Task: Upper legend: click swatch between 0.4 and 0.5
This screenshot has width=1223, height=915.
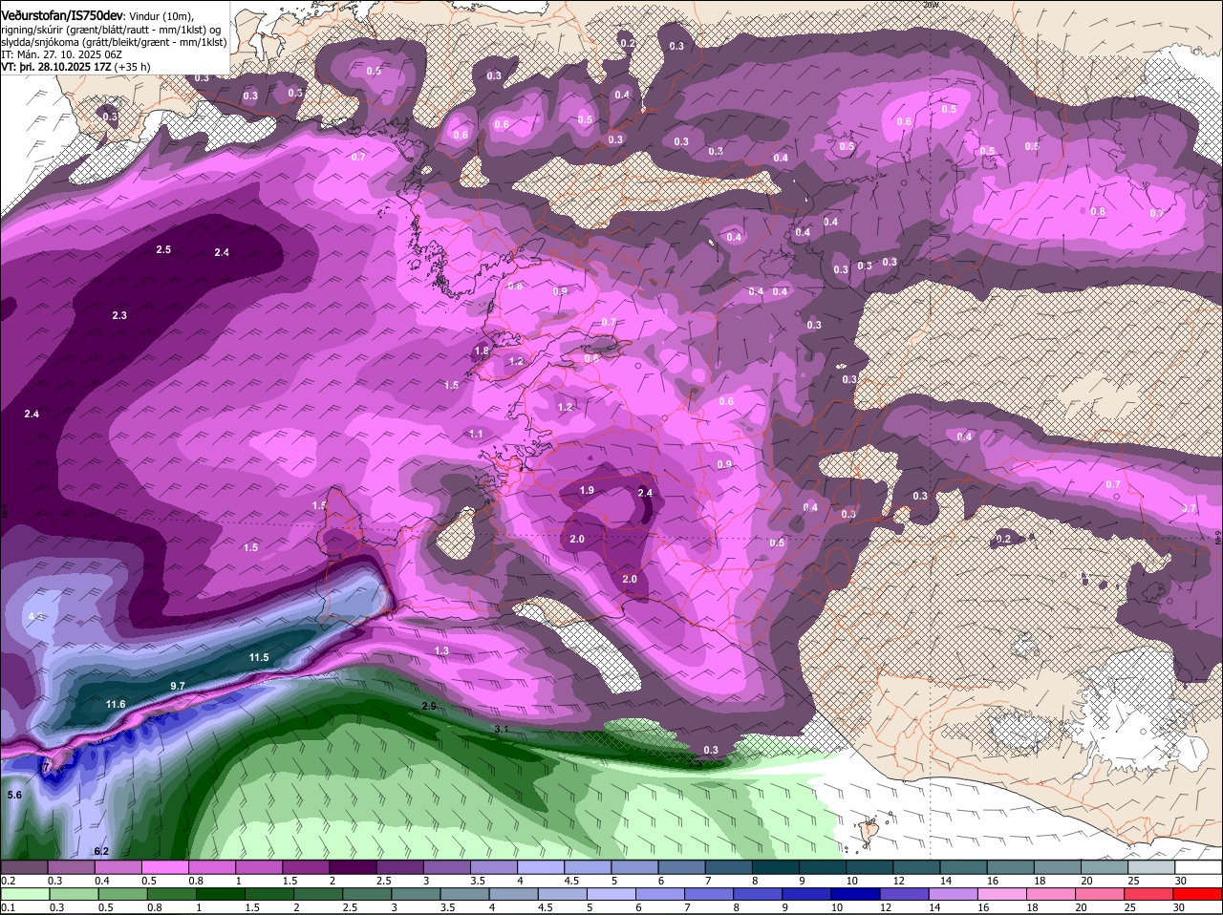Action: tap(118, 867)
